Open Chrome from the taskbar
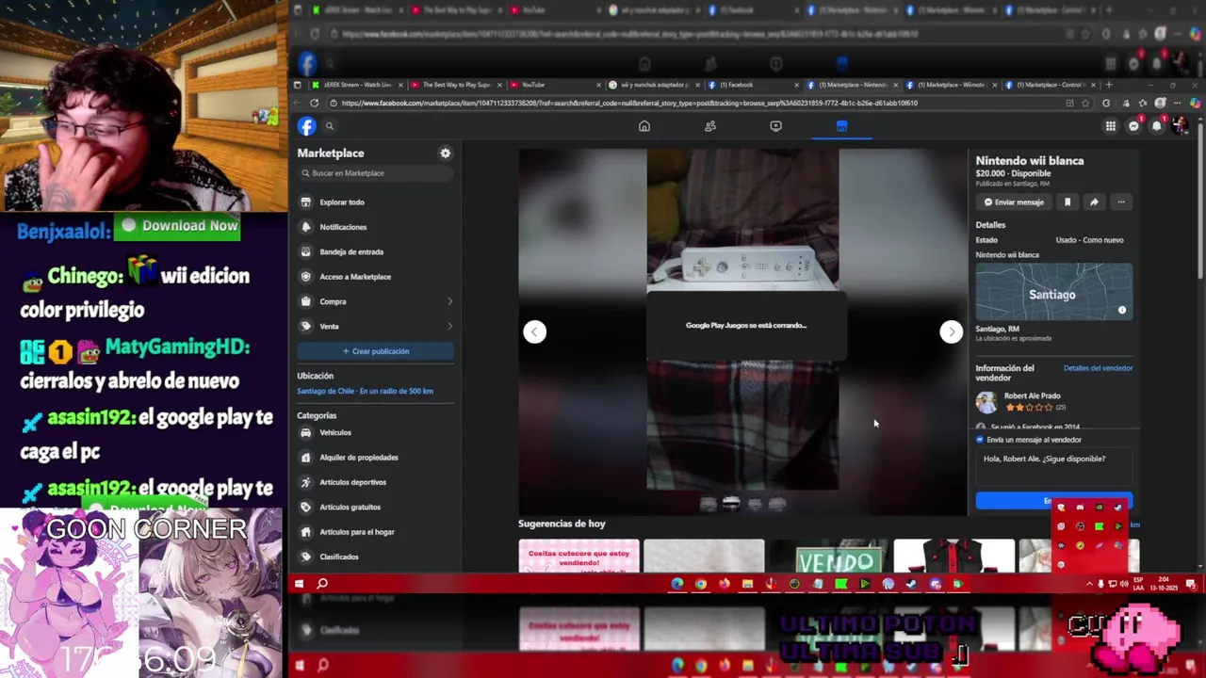The height and width of the screenshot is (678, 1206). (700, 585)
